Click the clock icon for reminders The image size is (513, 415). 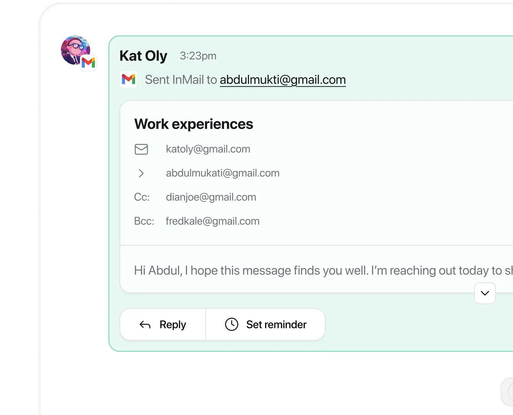(231, 324)
